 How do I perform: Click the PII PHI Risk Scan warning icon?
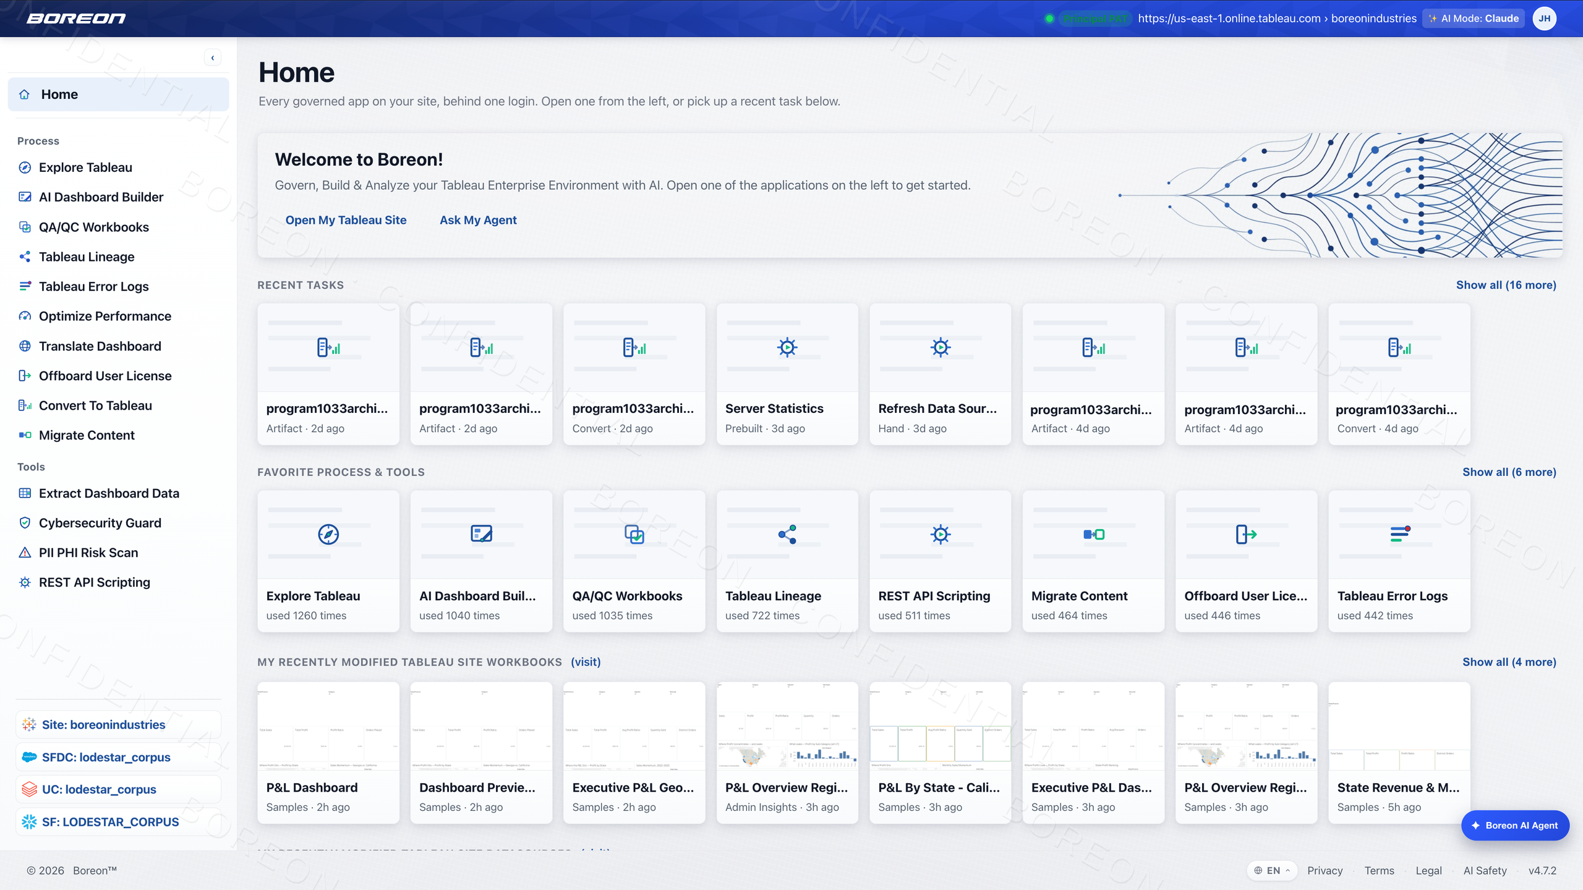point(25,553)
